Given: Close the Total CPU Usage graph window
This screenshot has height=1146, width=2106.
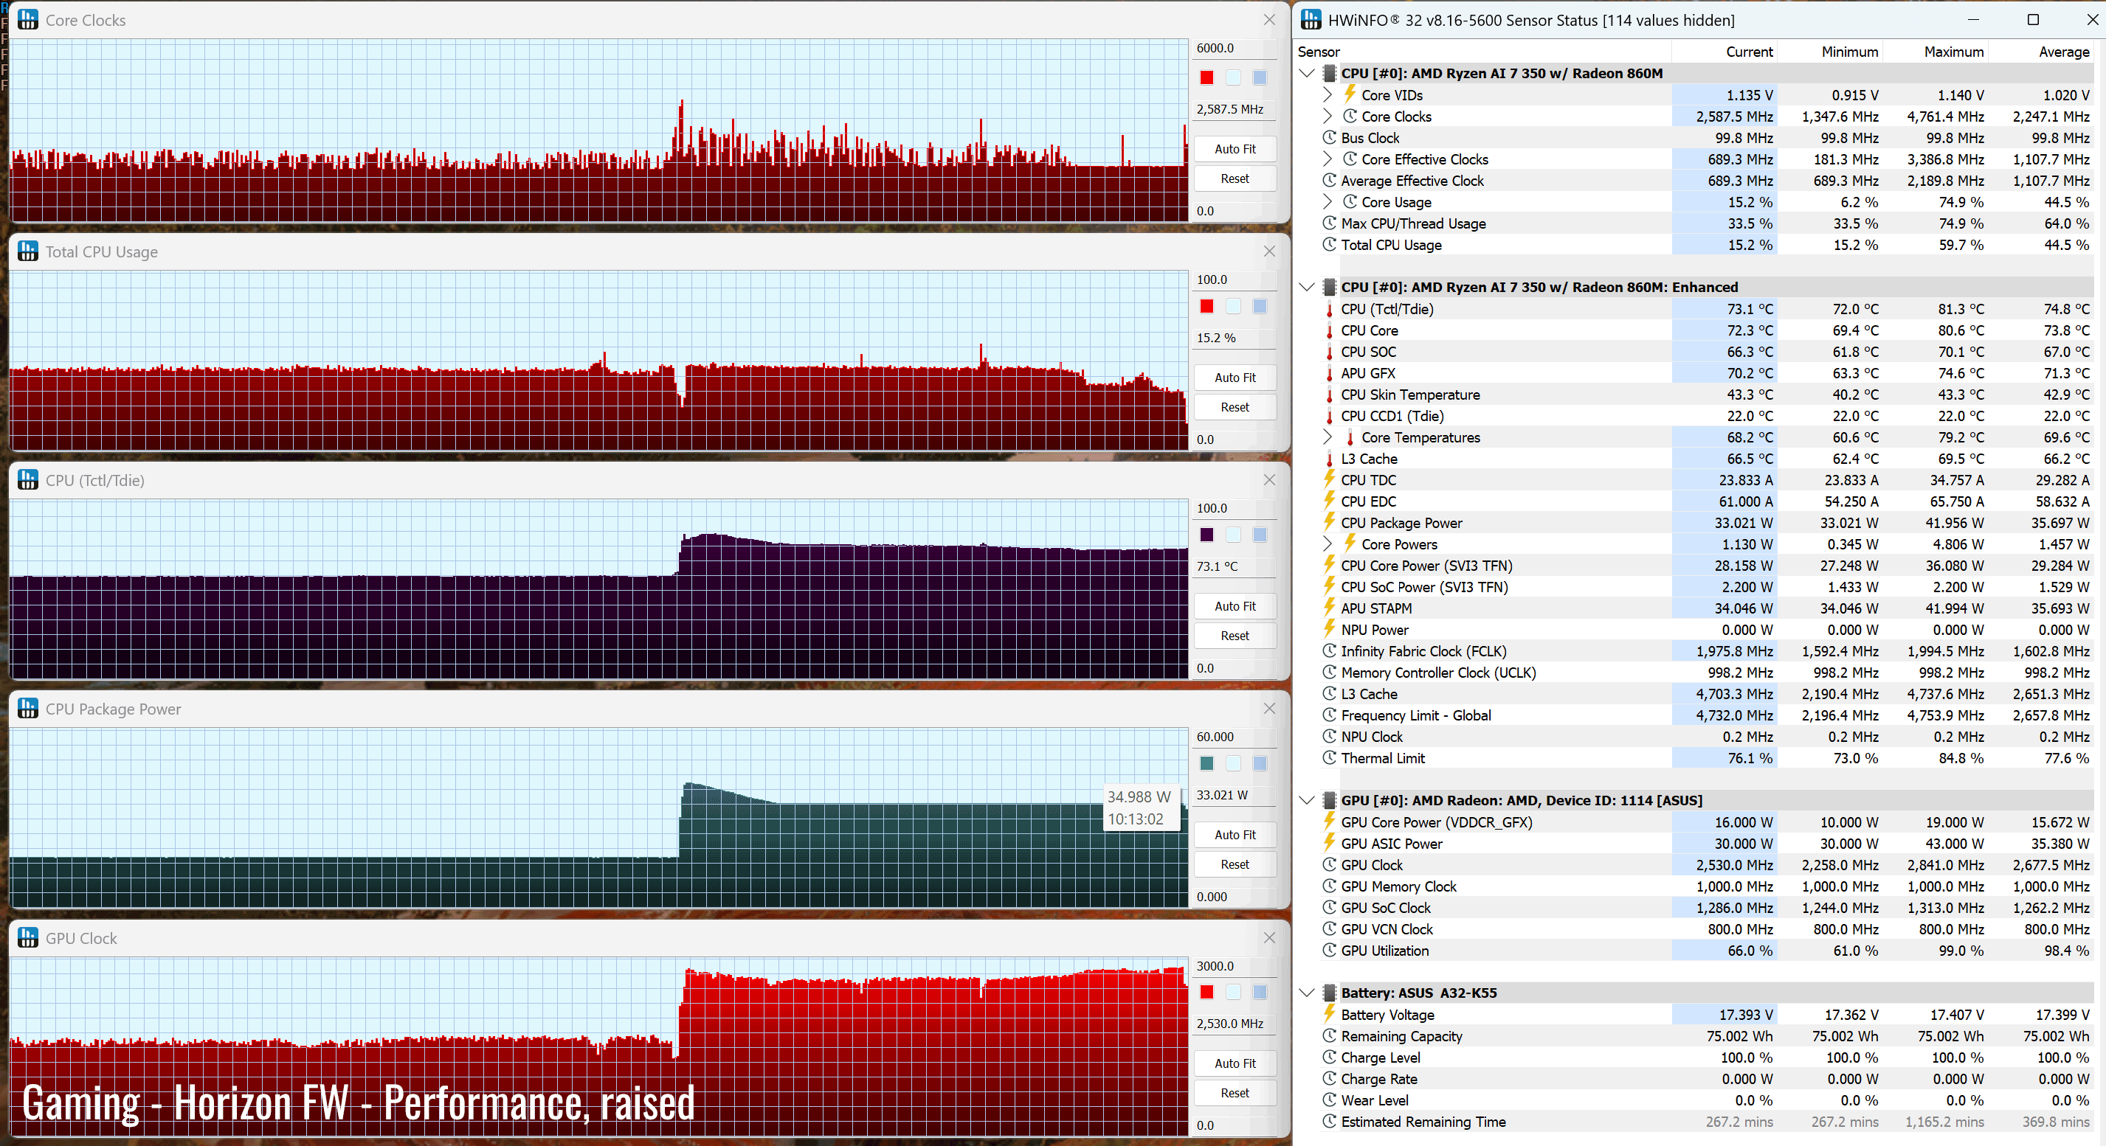Looking at the screenshot, I should click(x=1268, y=251).
